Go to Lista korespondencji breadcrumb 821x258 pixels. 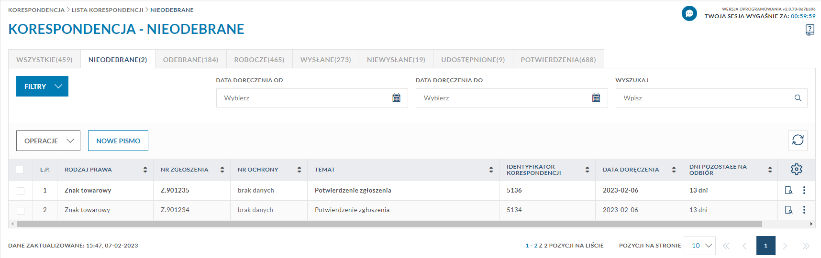click(107, 10)
